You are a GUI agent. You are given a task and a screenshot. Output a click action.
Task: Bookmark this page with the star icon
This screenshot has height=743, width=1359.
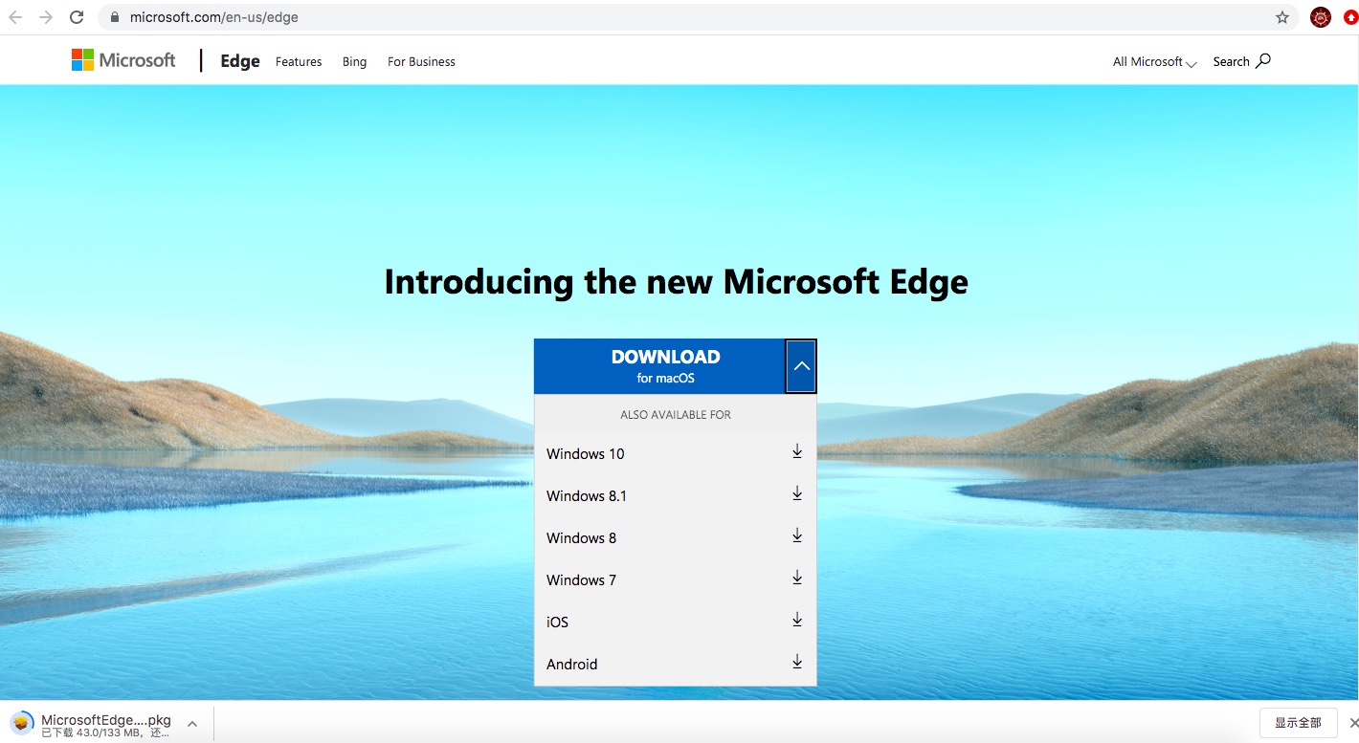click(1282, 17)
